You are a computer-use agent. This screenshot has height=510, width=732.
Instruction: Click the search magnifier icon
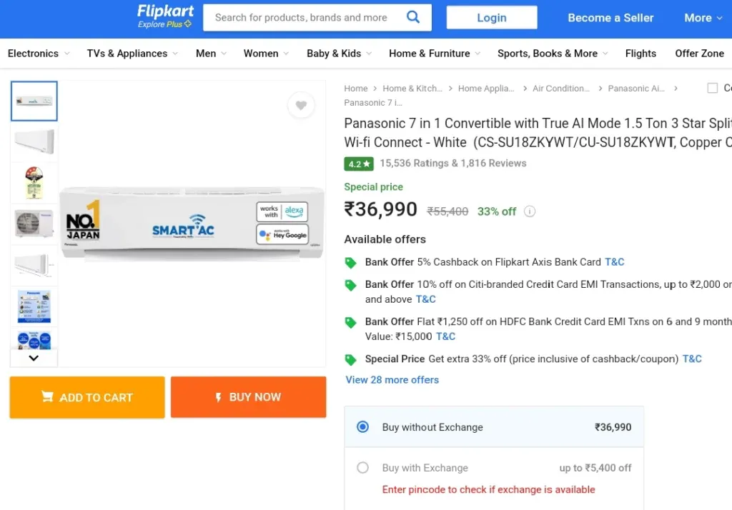tap(412, 17)
